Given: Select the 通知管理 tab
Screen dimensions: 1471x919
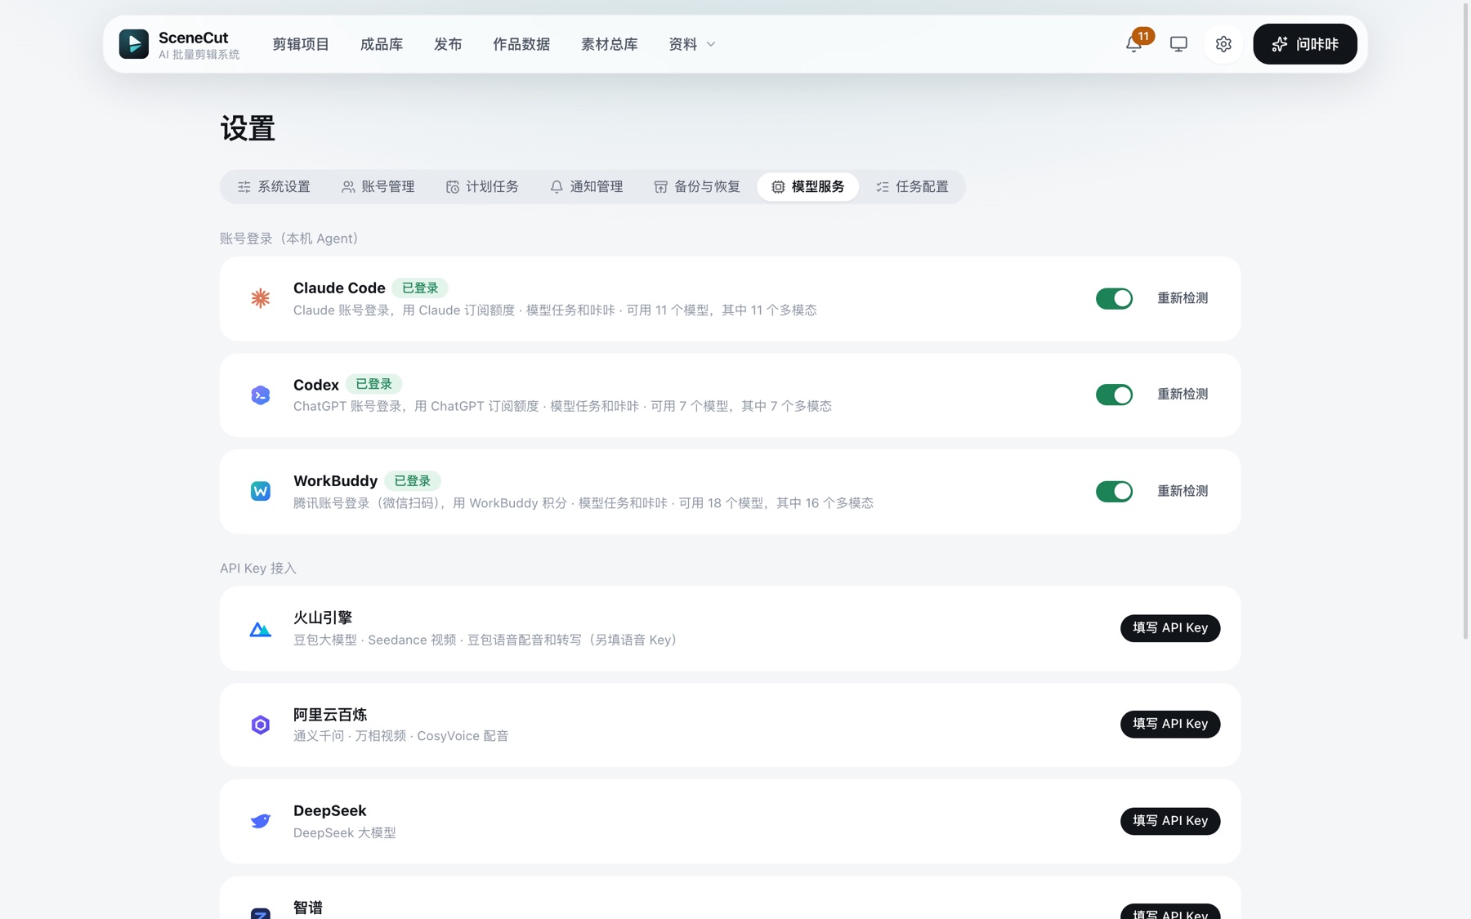Looking at the screenshot, I should click(x=587, y=187).
